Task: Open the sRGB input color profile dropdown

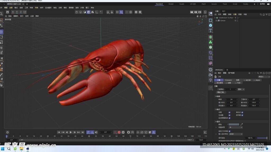Action: (x=236, y=134)
